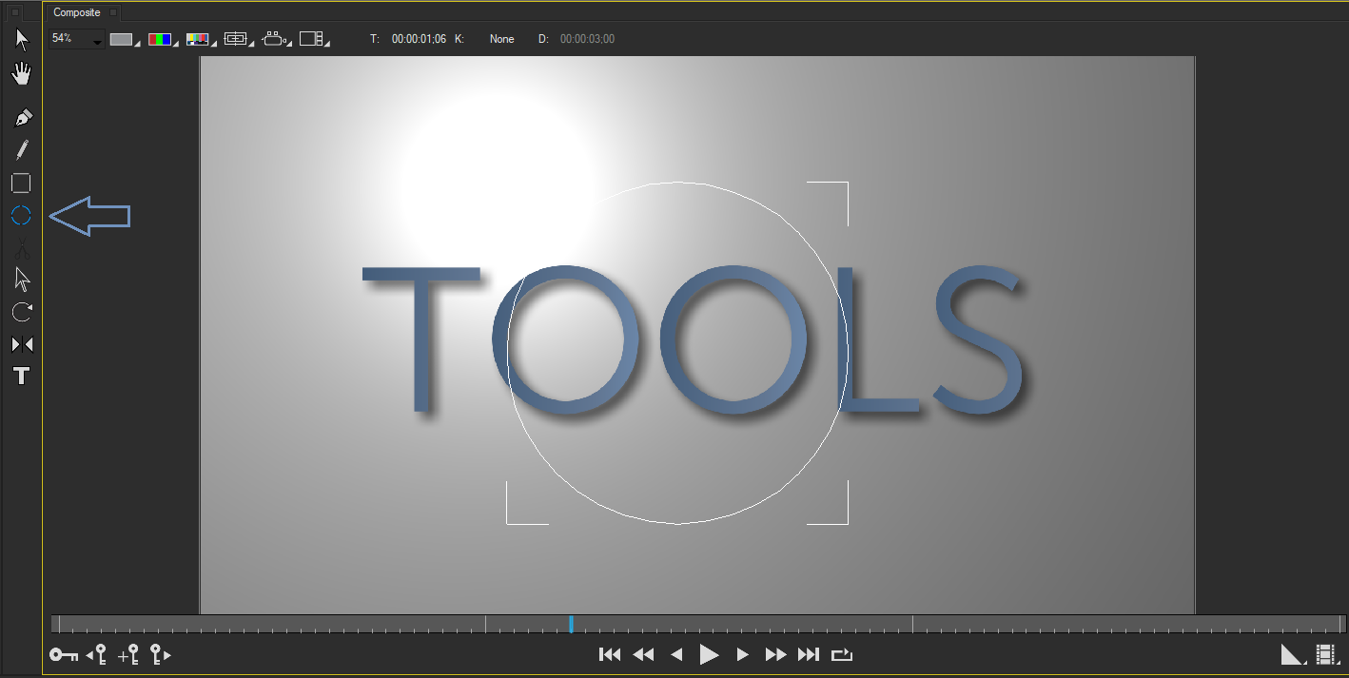
Task: Open the interpolation setting labeled None
Action: (x=501, y=39)
